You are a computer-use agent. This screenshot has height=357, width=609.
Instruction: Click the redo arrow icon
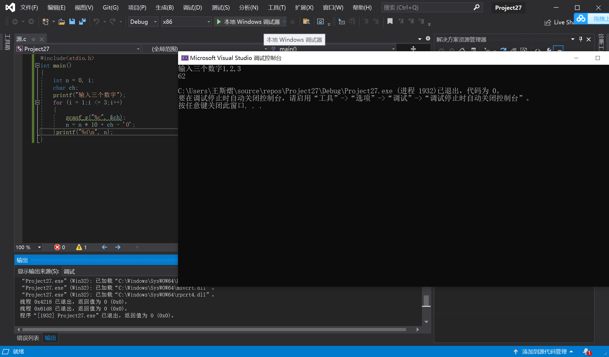113,22
